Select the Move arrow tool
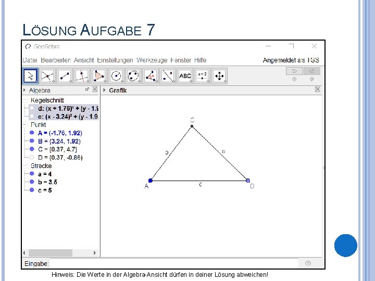375x281 pixels. [30, 76]
